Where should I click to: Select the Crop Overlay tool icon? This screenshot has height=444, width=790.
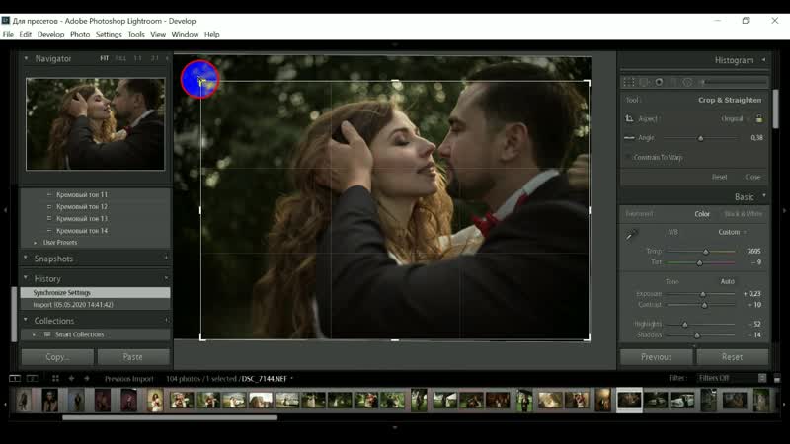[x=629, y=82]
